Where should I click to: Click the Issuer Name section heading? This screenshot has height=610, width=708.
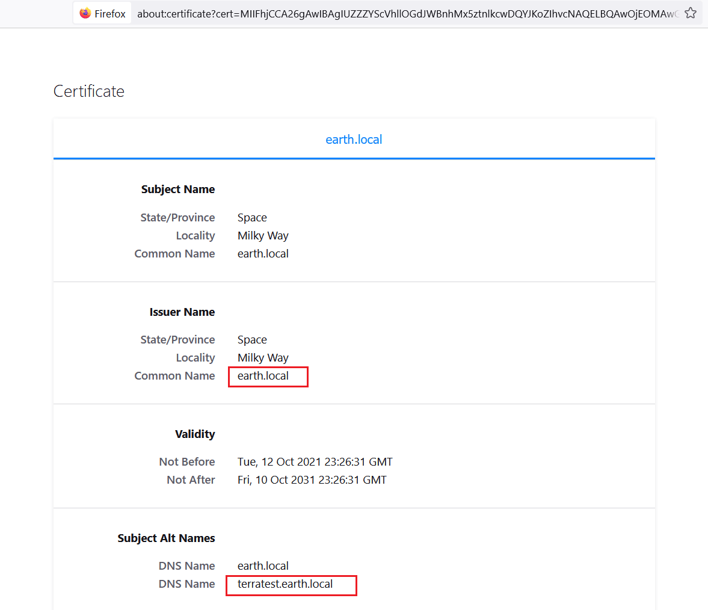click(182, 312)
